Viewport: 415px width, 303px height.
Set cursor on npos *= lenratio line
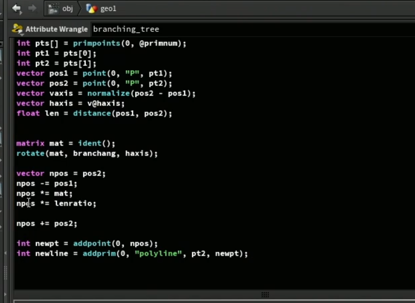[x=56, y=204]
